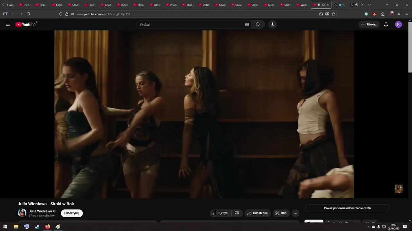
Task: Open taskbar clock showing 14:37
Action: click(x=393, y=227)
